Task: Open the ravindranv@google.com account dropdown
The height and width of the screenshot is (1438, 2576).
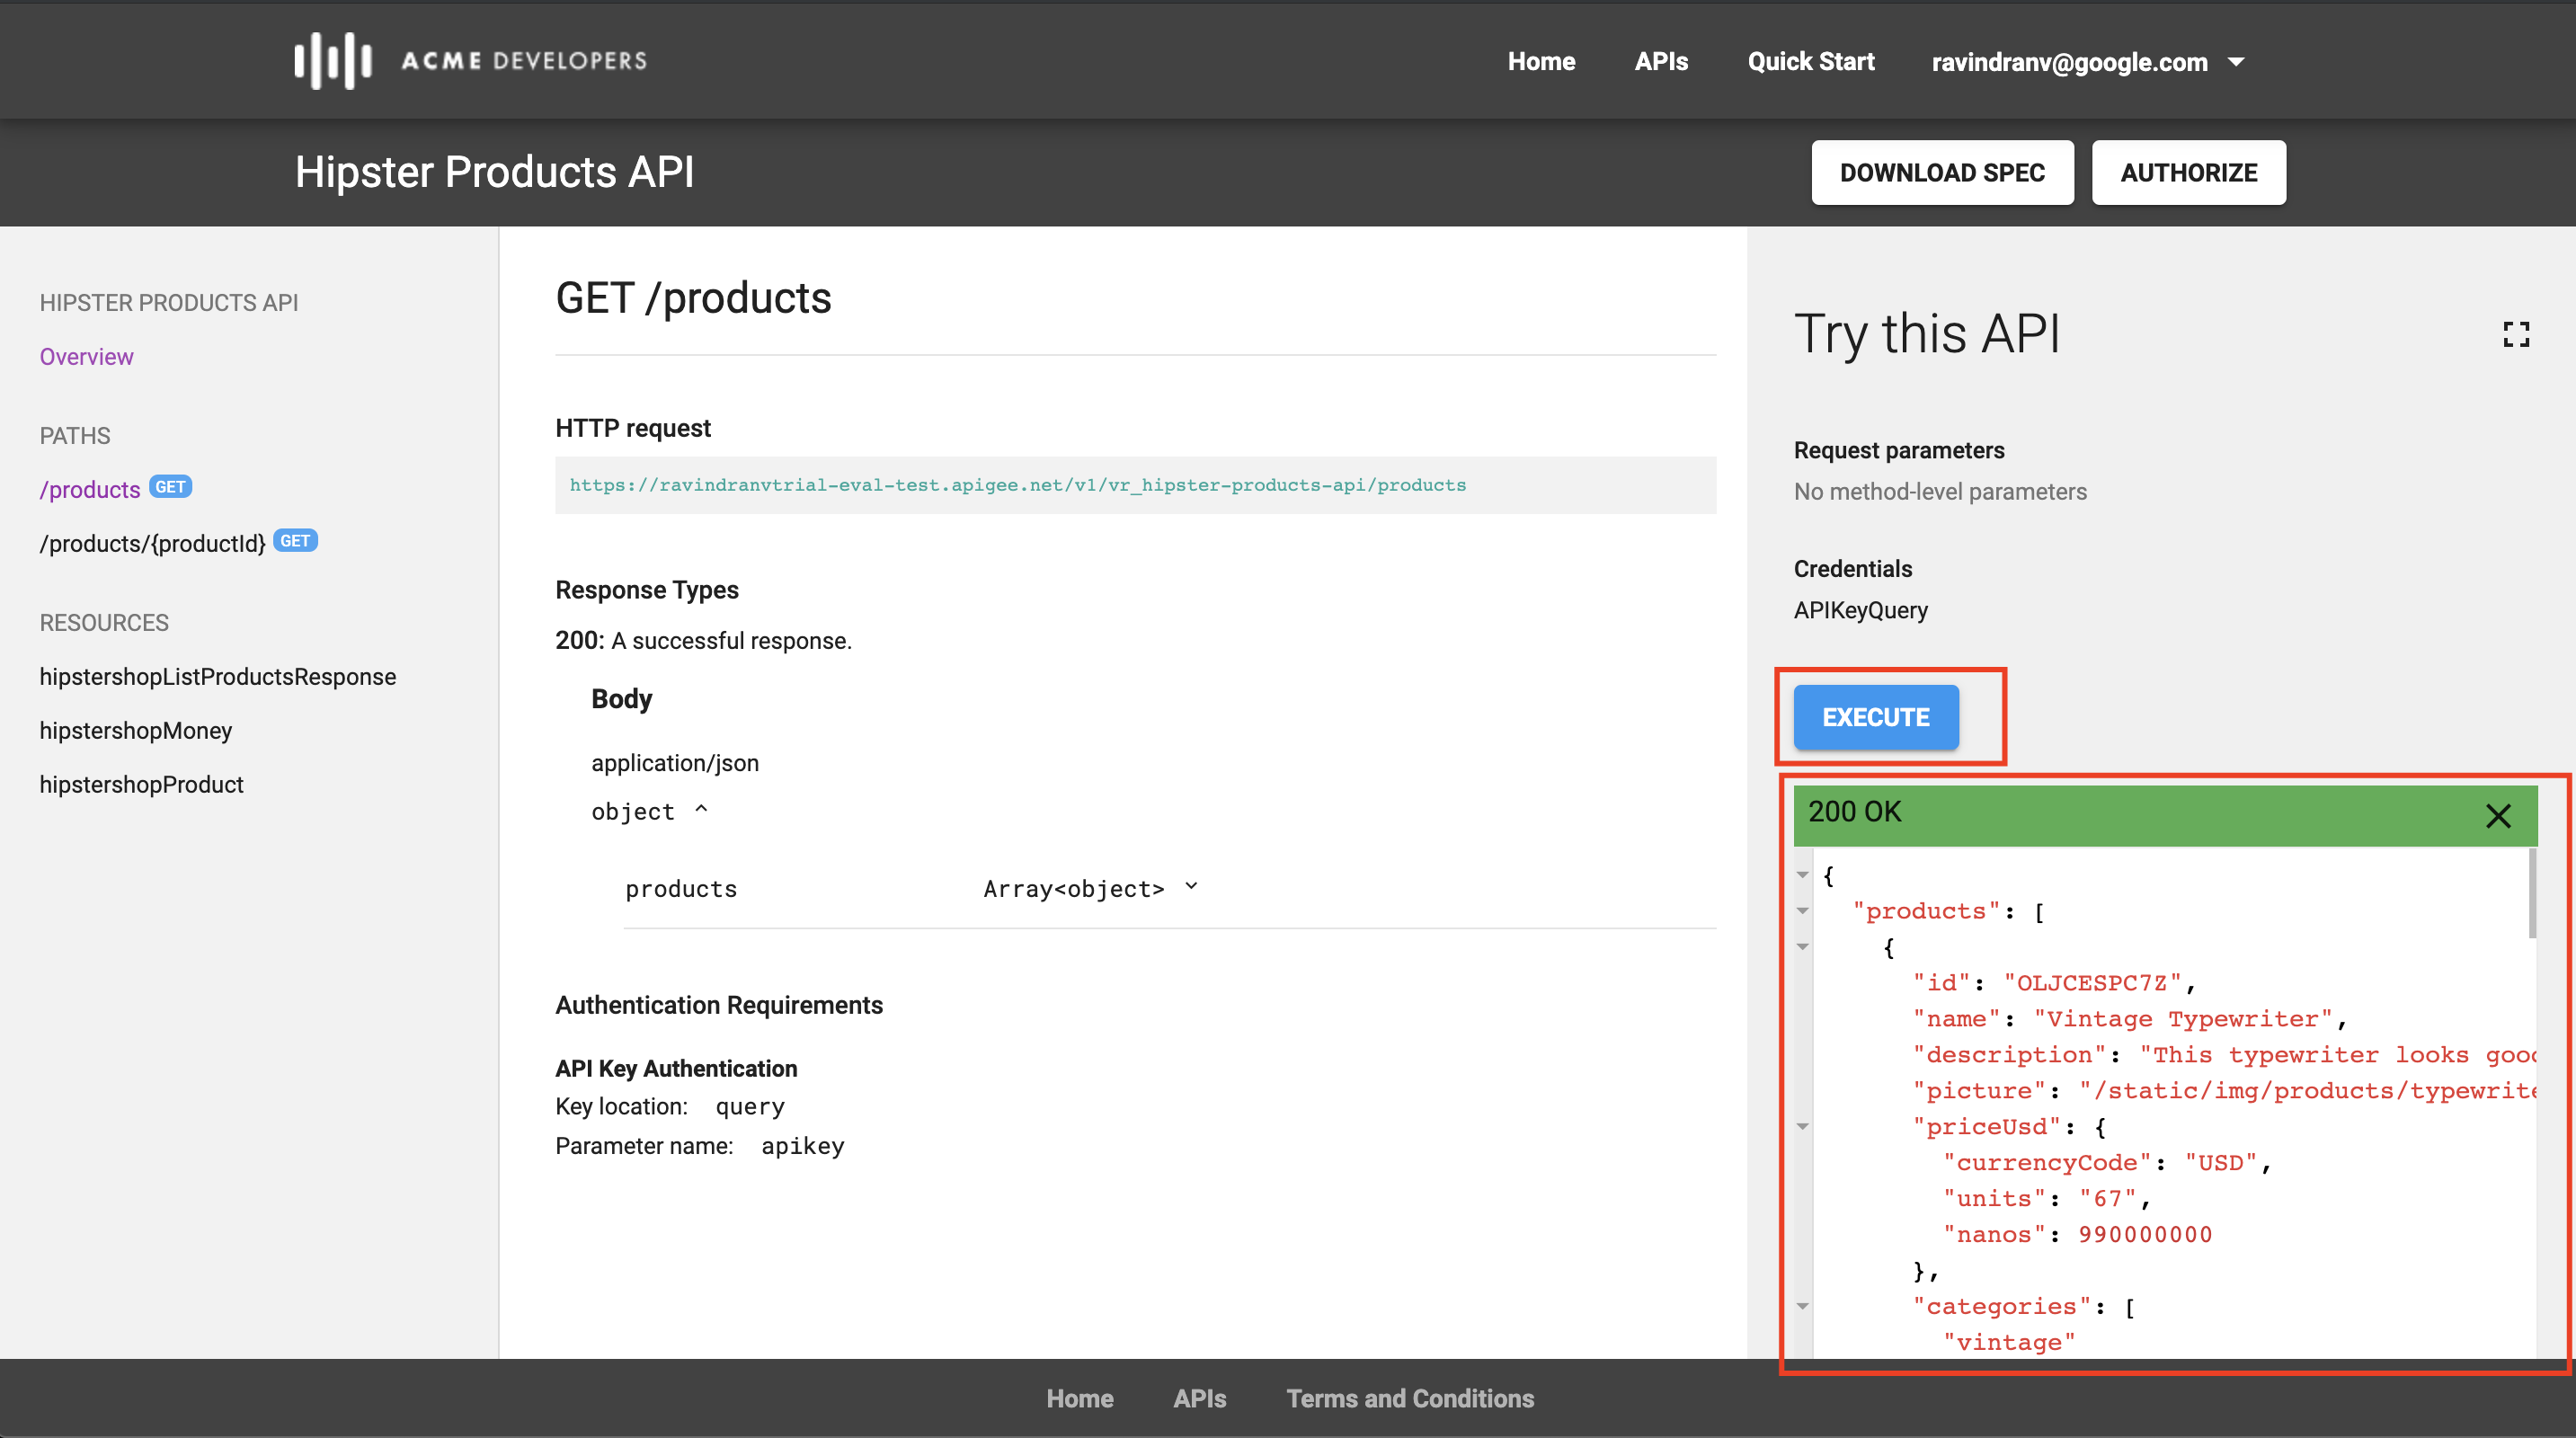Action: coord(2088,62)
